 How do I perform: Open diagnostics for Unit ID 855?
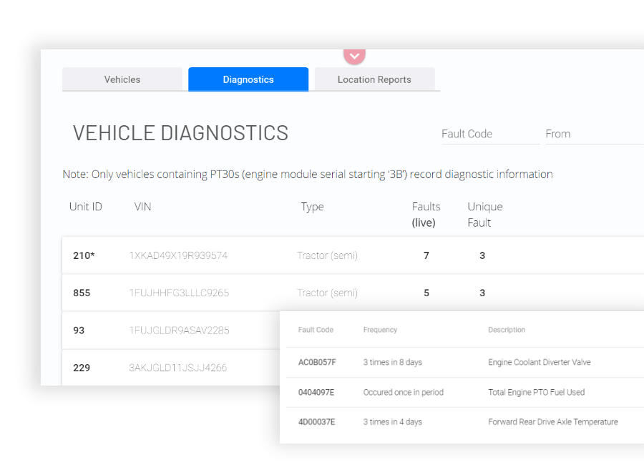tap(81, 293)
